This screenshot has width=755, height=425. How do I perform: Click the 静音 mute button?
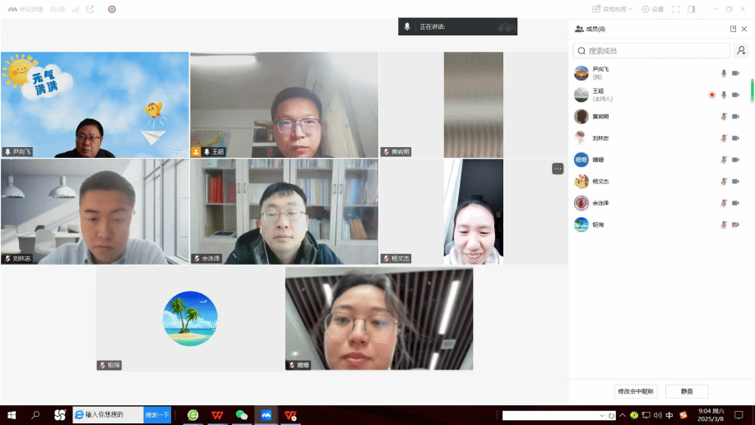point(687,391)
